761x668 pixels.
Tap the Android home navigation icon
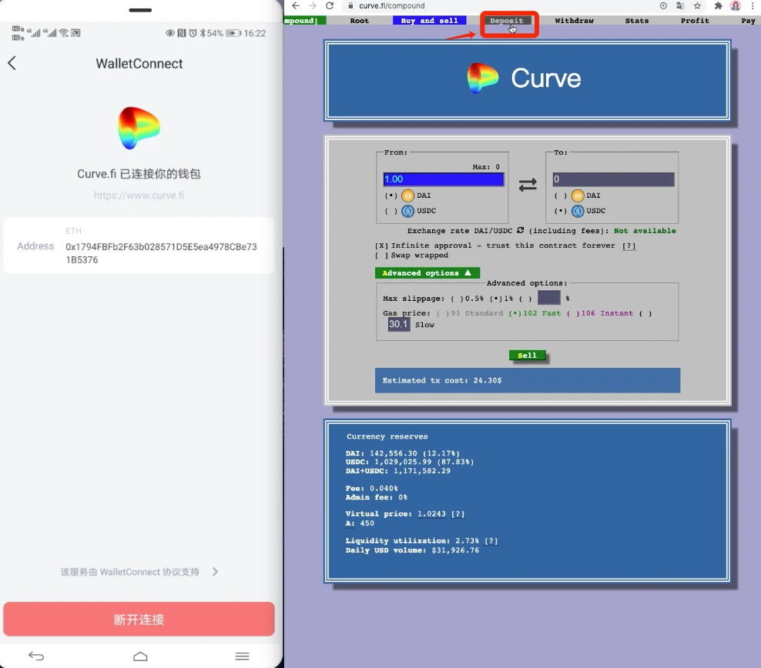pyautogui.click(x=140, y=656)
